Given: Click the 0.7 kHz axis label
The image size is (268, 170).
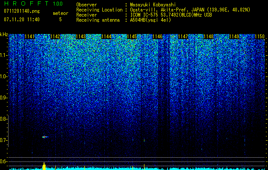Looking at the screenshot, I should (3, 140).
